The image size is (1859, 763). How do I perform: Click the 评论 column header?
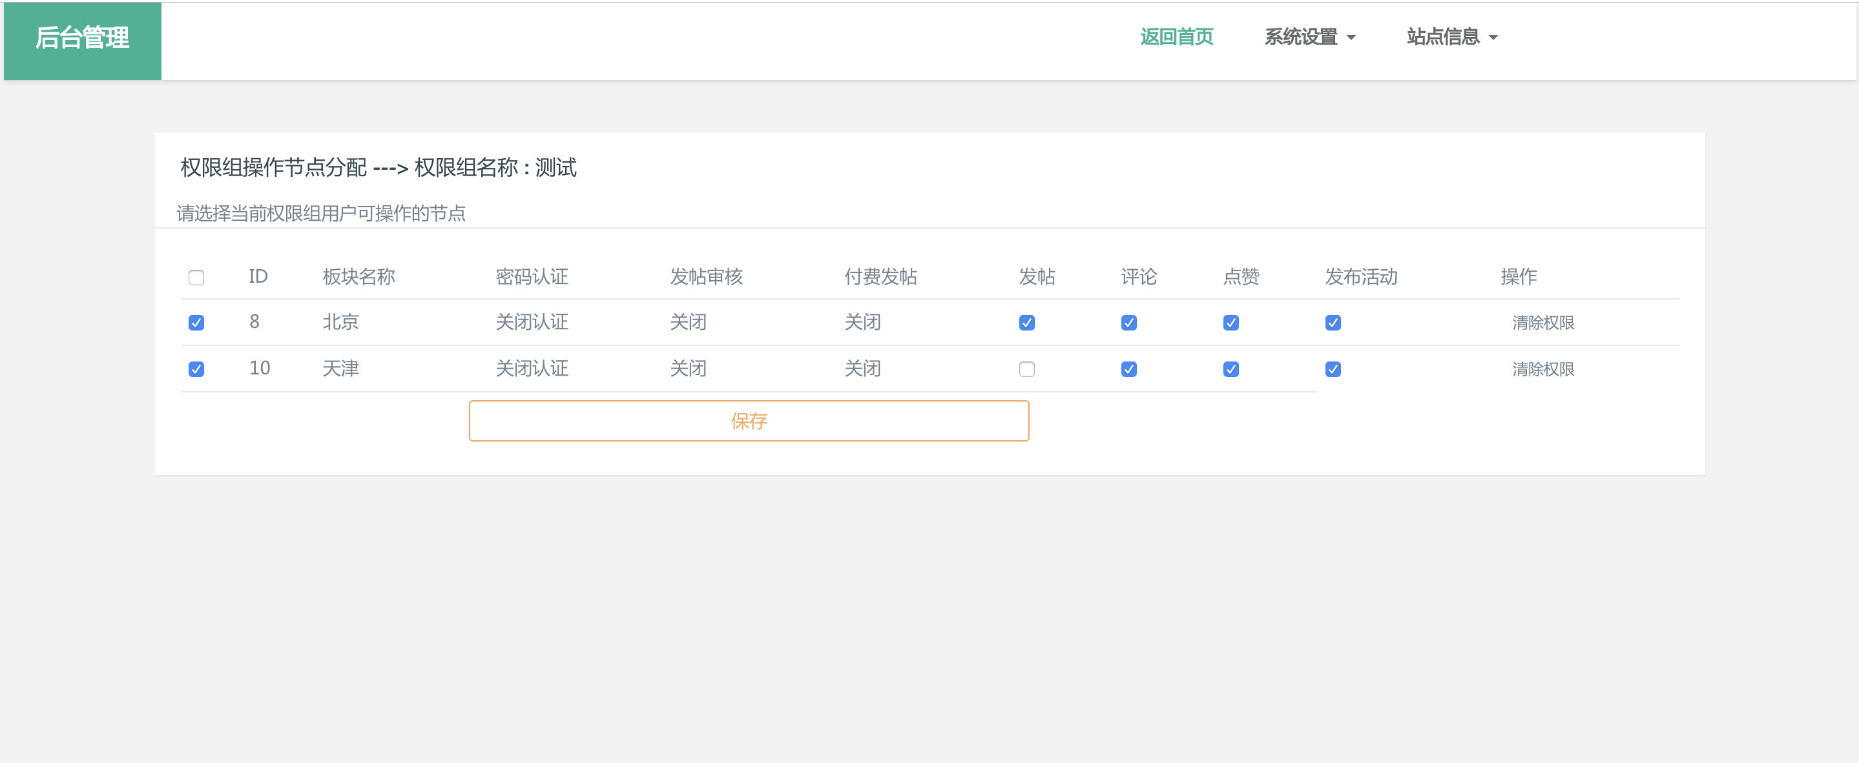pyautogui.click(x=1139, y=277)
